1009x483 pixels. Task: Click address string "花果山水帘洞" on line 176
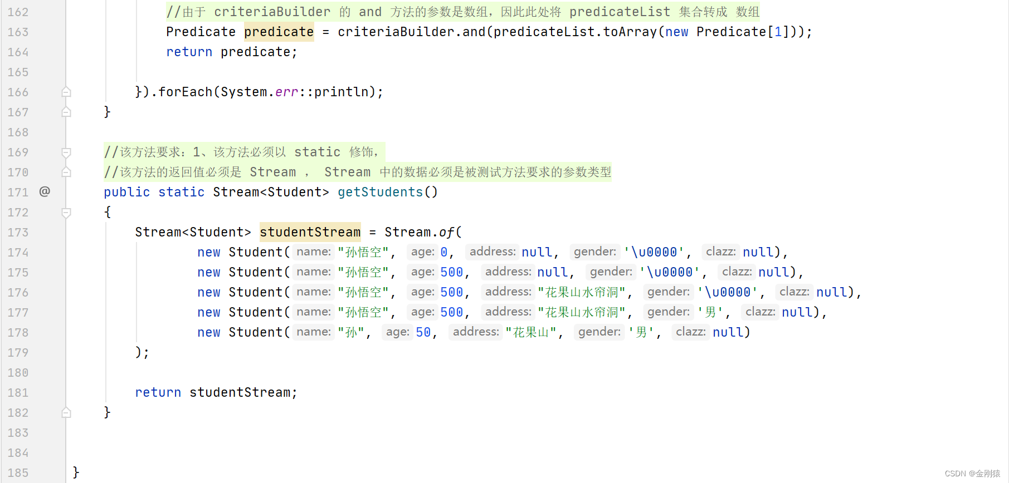coord(582,292)
